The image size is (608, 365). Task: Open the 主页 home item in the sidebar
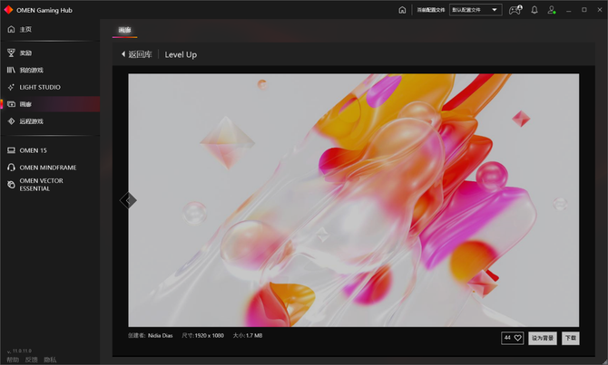(x=50, y=29)
